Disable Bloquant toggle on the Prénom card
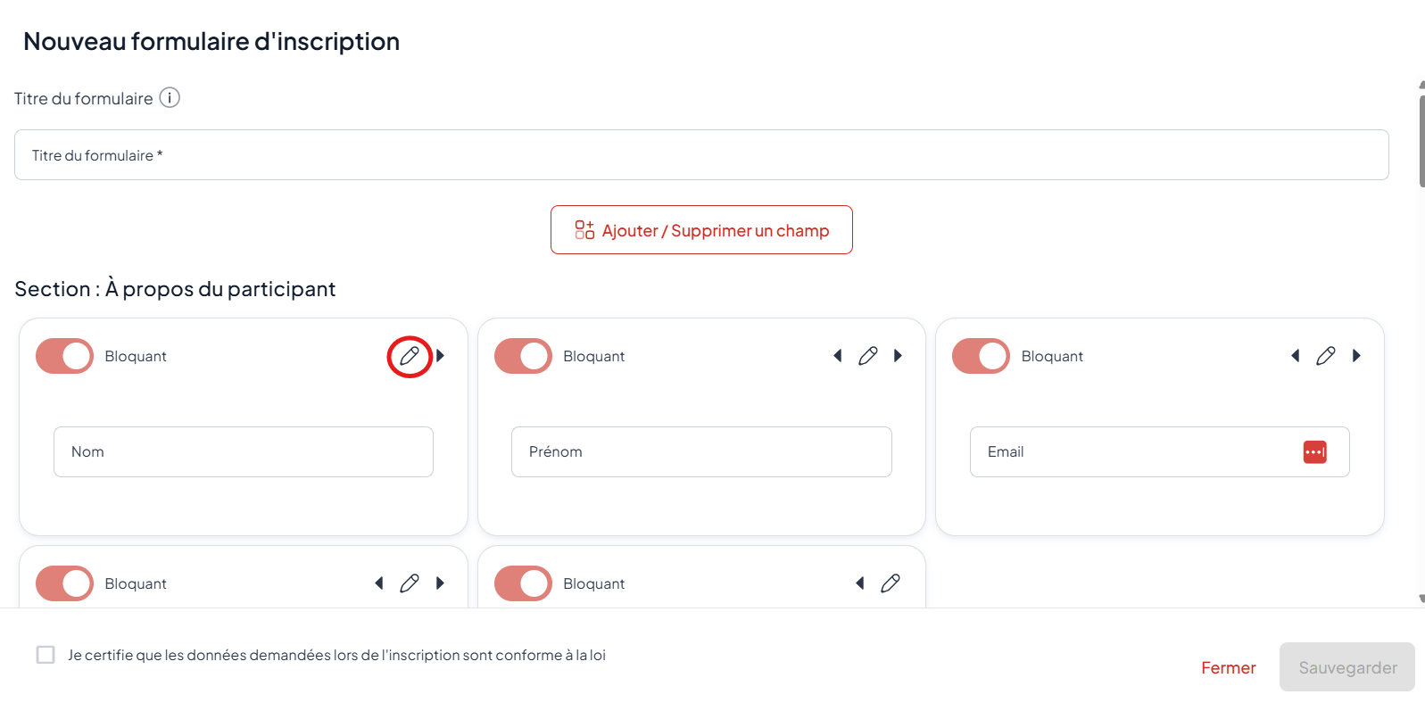This screenshot has height=711, width=1425. pyautogui.click(x=523, y=356)
